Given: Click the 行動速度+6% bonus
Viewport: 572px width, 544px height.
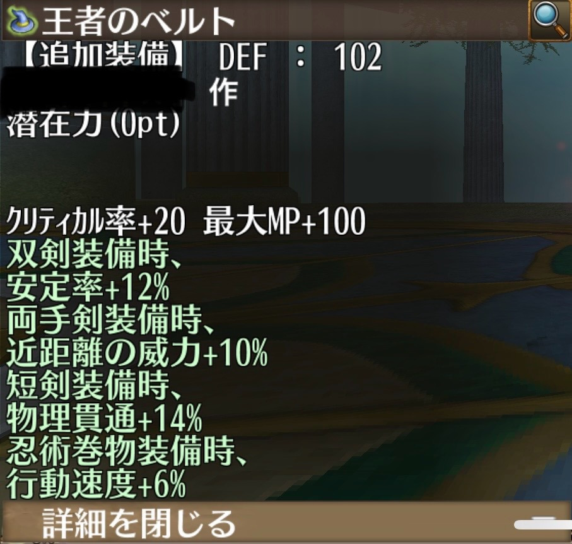Looking at the screenshot, I should tap(96, 484).
